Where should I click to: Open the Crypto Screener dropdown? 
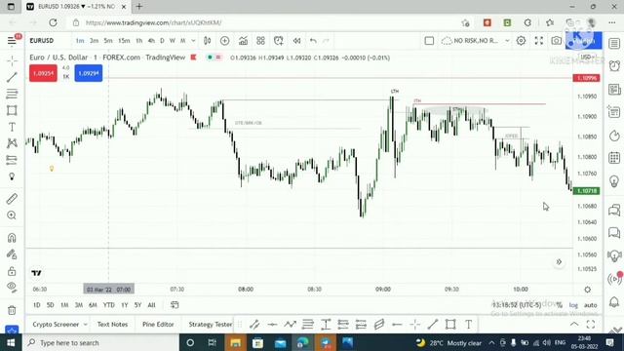pos(59,325)
